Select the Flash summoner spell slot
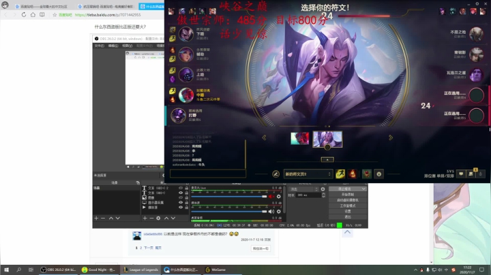This screenshot has width=491, height=275. point(340,174)
